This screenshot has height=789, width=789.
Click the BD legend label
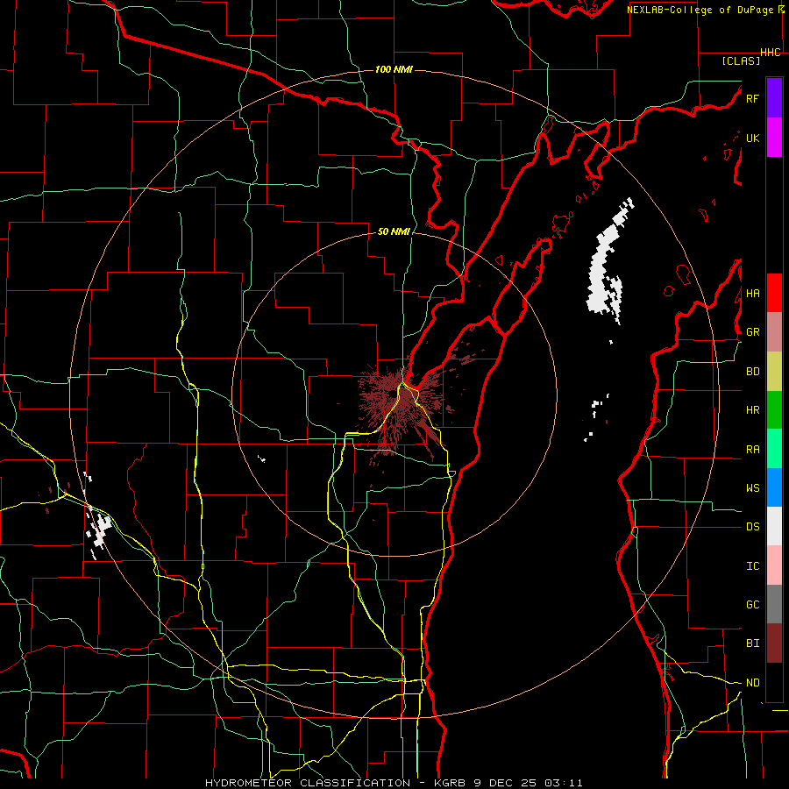coord(752,372)
